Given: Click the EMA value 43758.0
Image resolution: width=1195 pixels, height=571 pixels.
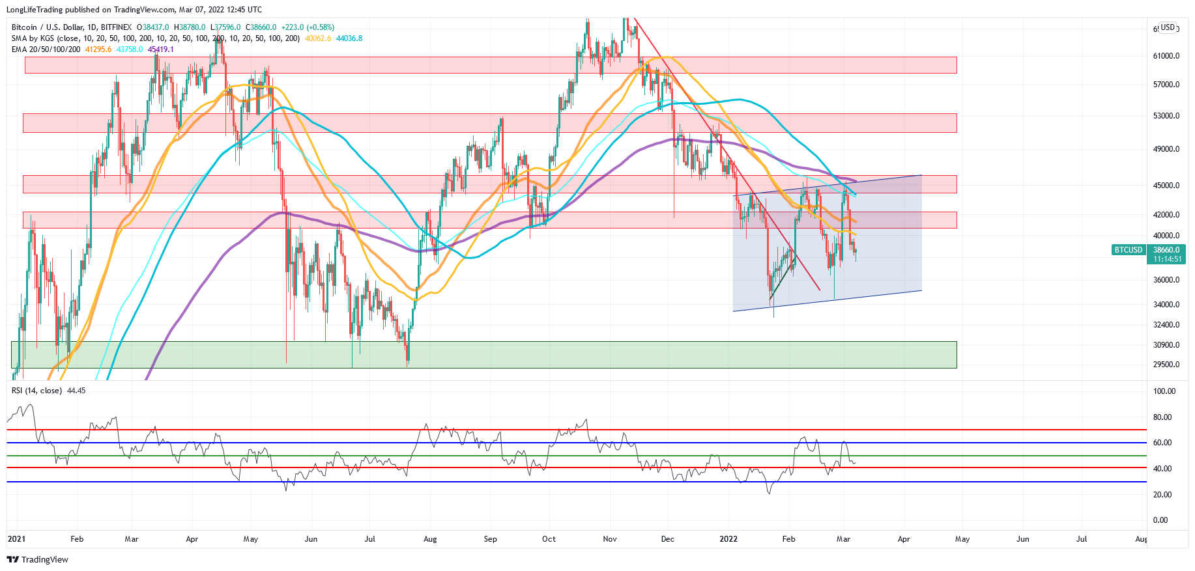Looking at the screenshot, I should click(x=130, y=49).
